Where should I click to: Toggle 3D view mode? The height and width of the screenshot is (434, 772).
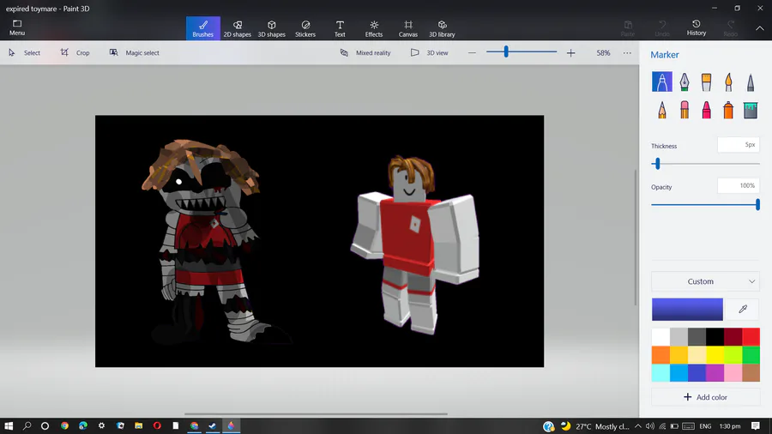pyautogui.click(x=430, y=52)
